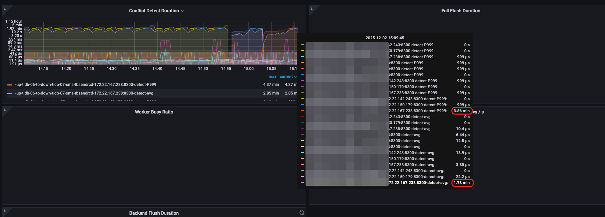This screenshot has width=605, height=217.
Task: Click info icon on Backend Flush Duration panel
Action: 5,211
